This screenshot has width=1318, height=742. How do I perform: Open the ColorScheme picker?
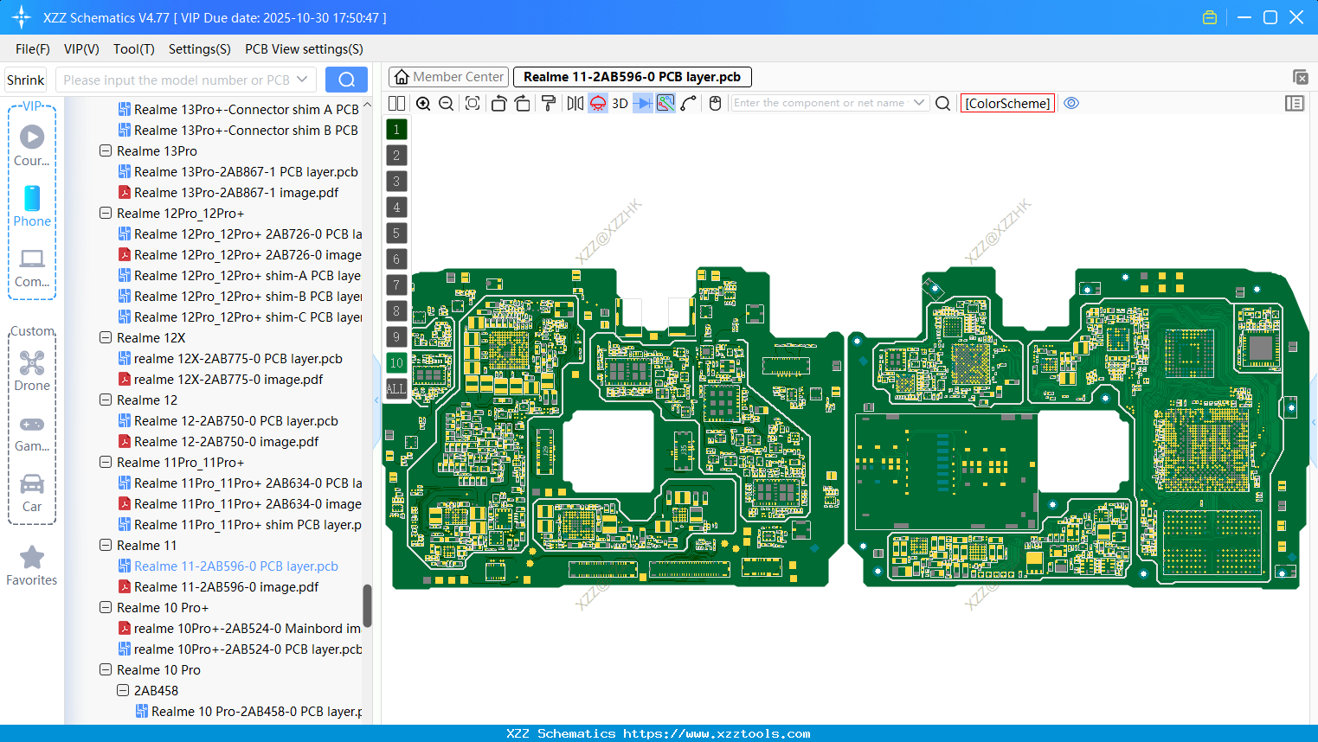pos(1007,103)
